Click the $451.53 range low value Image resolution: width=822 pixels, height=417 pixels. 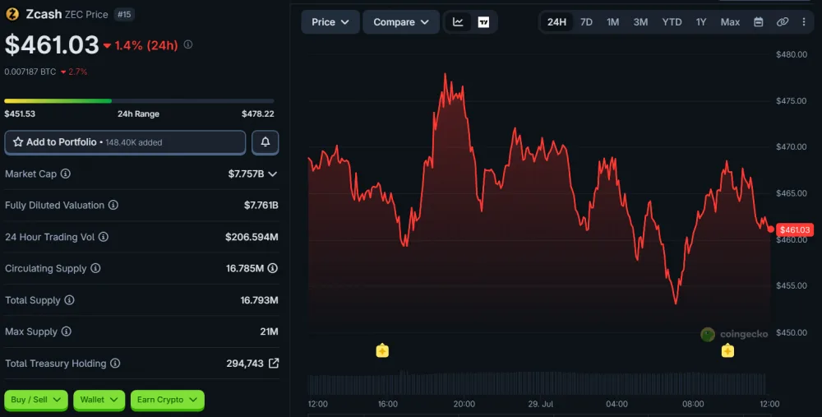(x=20, y=114)
